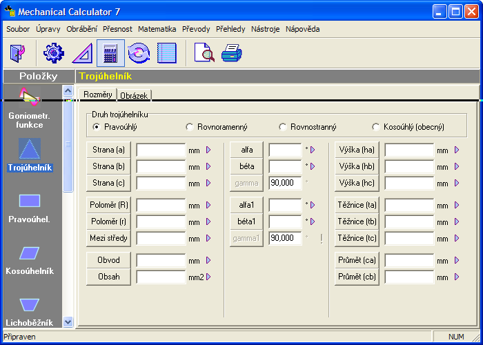The image size is (483, 345).
Task: Select the Lichoběžník trapezoid sidebar icon
Action: pos(30,305)
